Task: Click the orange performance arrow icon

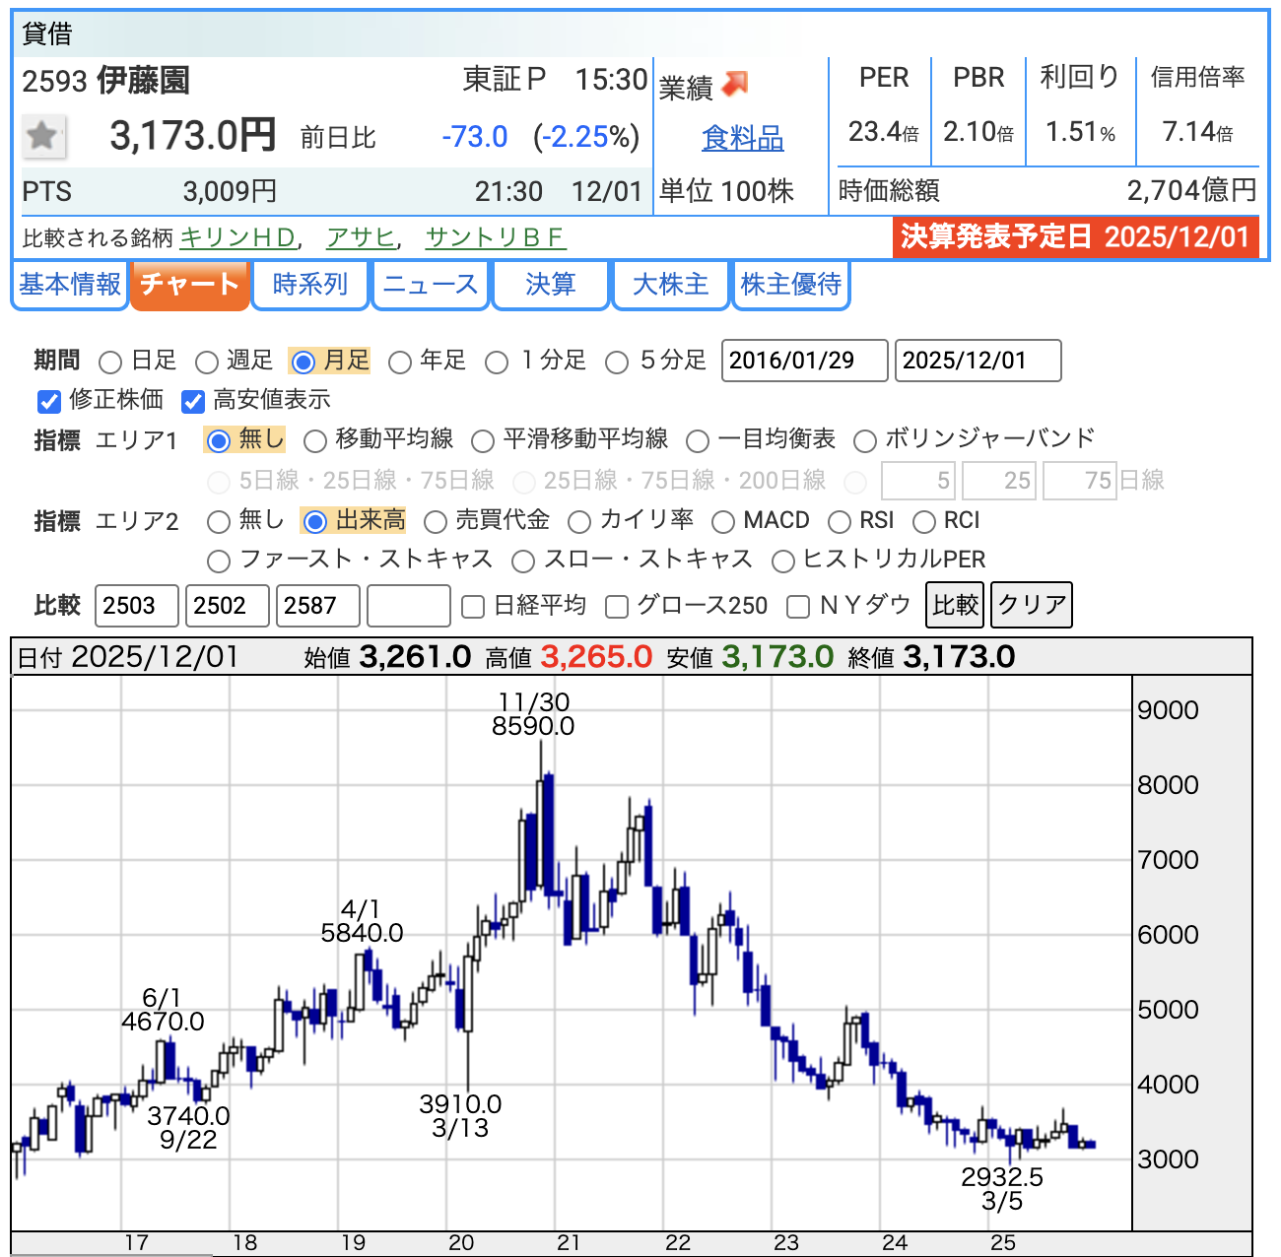Action: [x=734, y=85]
